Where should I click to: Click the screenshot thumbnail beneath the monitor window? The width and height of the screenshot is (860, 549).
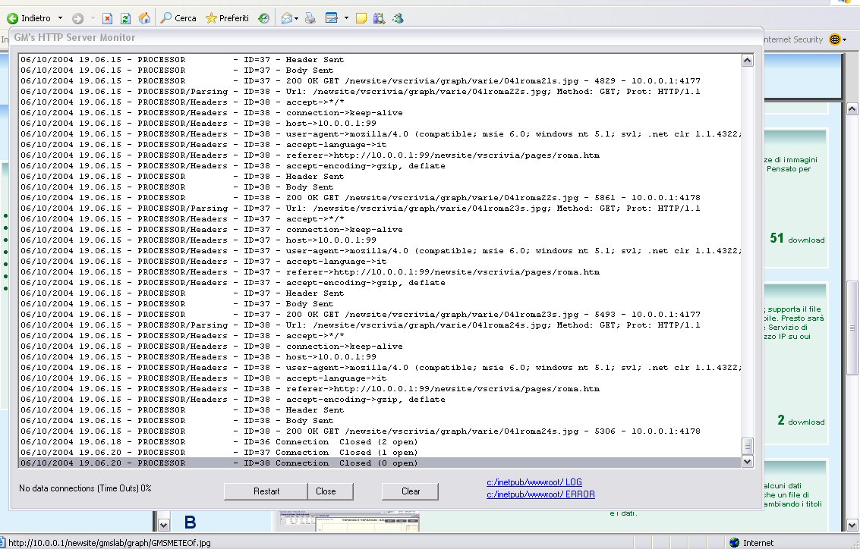tap(349, 521)
